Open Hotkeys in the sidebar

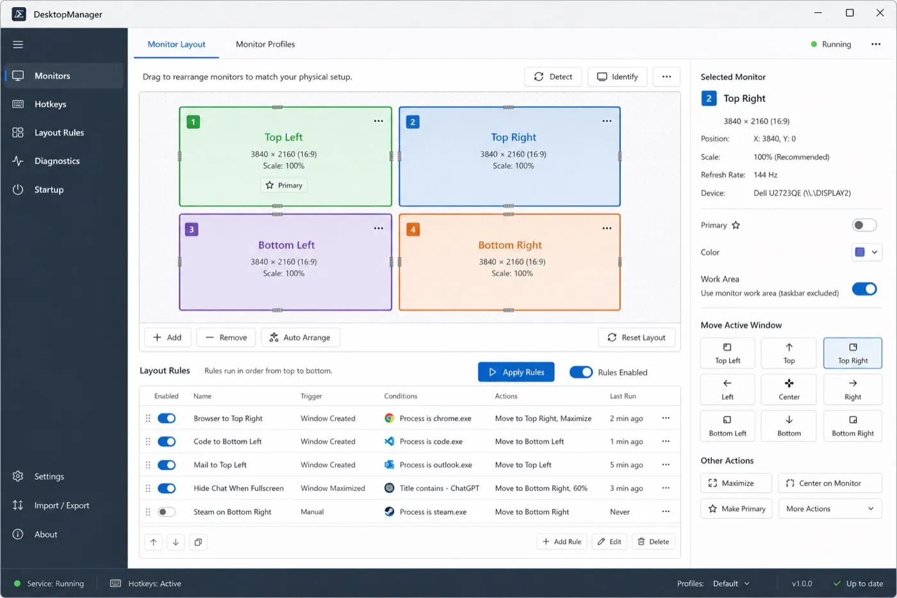62,104
